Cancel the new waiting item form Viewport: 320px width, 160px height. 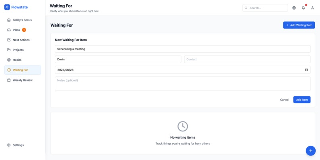point(285,100)
